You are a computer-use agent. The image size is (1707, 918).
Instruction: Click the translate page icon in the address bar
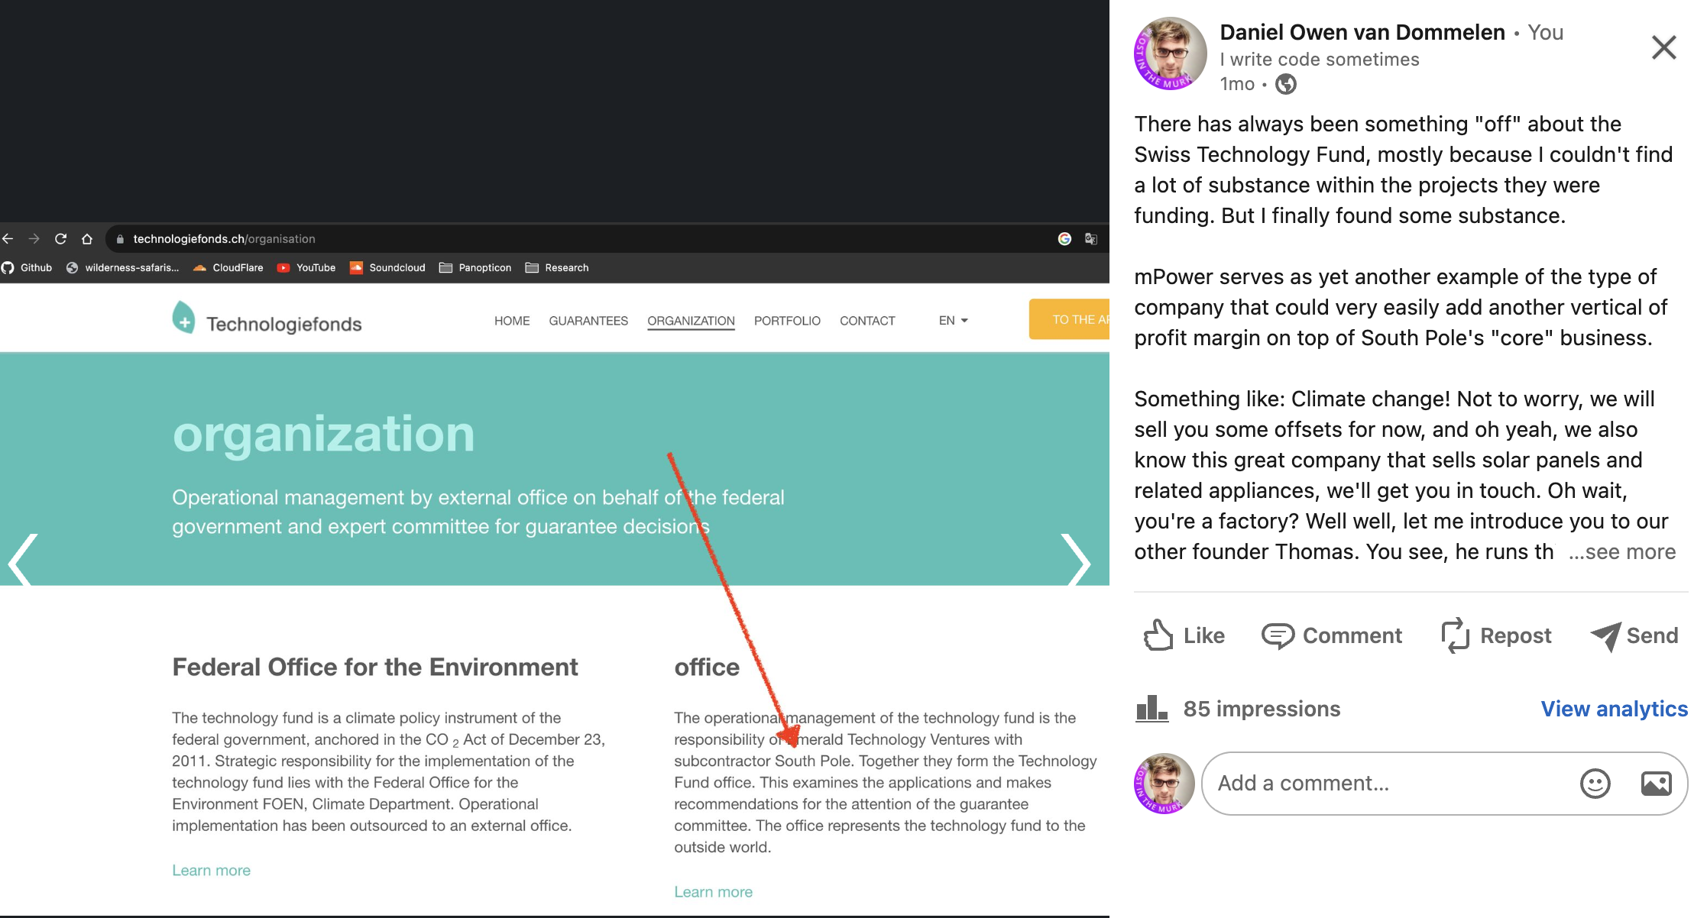[x=1091, y=239]
